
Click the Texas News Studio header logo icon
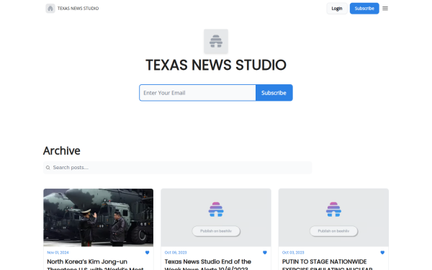click(50, 9)
